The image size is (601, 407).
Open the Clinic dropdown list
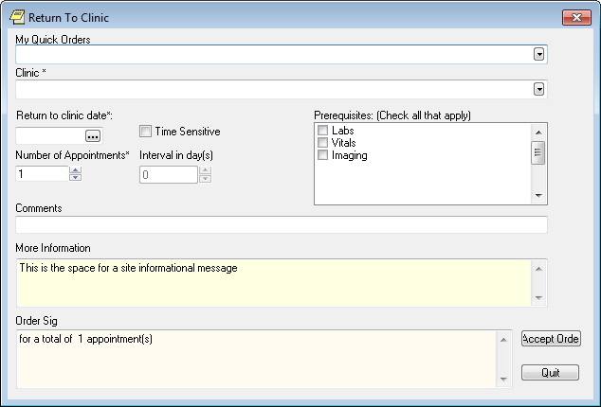[538, 89]
